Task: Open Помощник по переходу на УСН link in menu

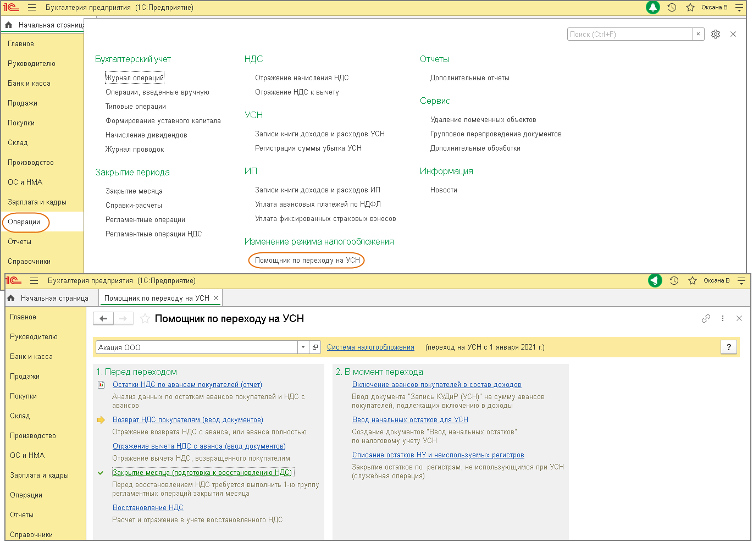Action: [307, 261]
